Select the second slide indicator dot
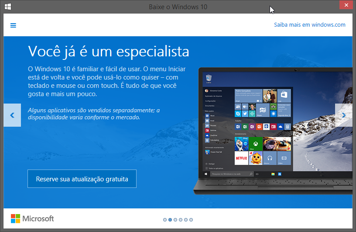Image resolution: width=356 pixels, height=232 pixels. pos(170,220)
